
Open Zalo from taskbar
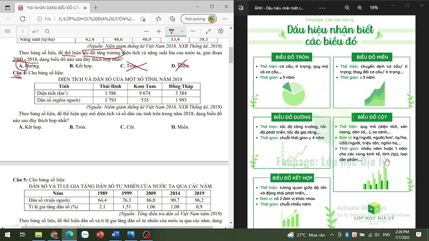(x=85, y=235)
